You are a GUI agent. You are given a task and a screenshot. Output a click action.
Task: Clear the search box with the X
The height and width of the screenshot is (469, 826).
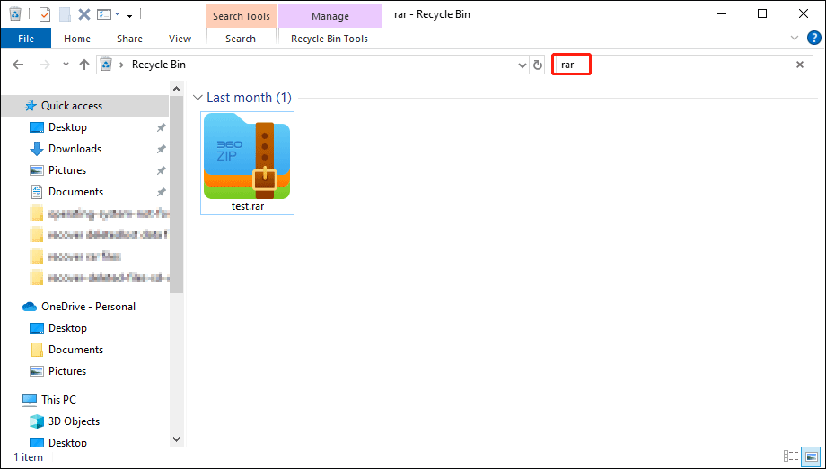(x=800, y=65)
